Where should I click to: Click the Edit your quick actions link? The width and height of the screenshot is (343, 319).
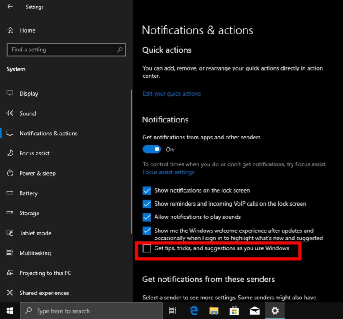[x=171, y=94]
